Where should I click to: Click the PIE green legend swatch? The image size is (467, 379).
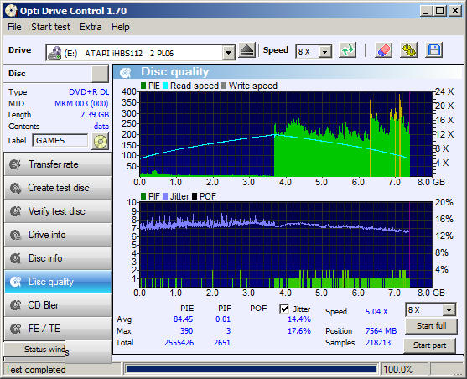click(143, 86)
